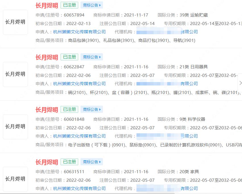Click the 已注册 status tag of entry 60631511
Image resolution: width=242 pixels, height=194 pixels.
[x=69, y=162]
